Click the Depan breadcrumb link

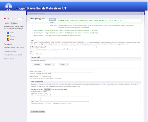click(x=32, y=13)
